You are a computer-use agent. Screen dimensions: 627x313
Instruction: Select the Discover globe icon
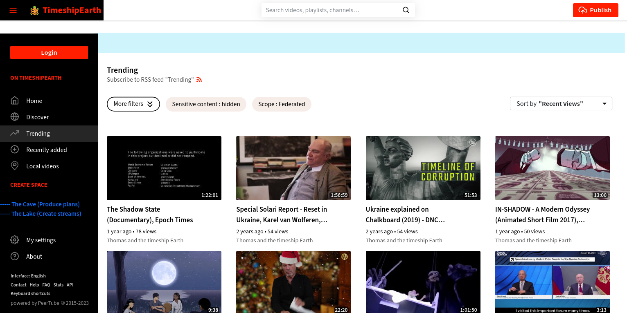click(x=15, y=117)
